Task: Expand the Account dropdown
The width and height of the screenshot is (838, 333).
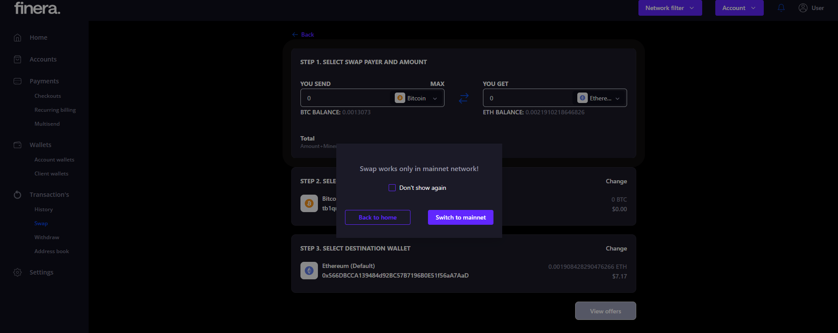Action: click(739, 8)
